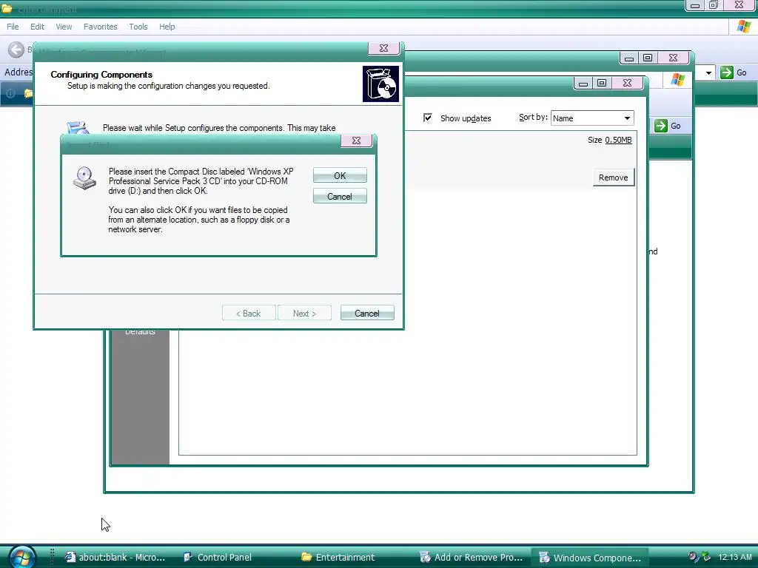
Task: Click the Go button of the Entertainment address bar
Action: [x=734, y=72]
